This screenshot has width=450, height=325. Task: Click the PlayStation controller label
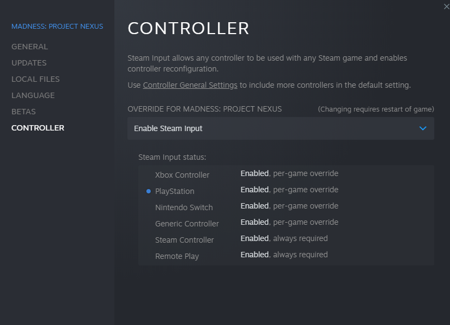175,191
